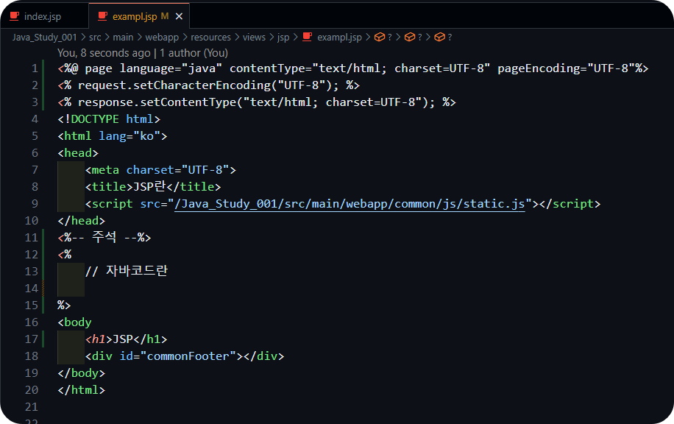Open the webapp breadcrumb segment
Screen dimensions: 674x424
pyautogui.click(x=162, y=38)
